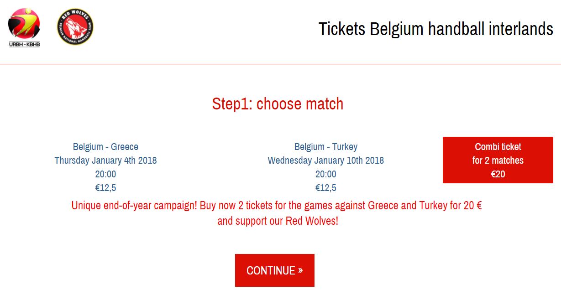Select the 20:00 time under Belgium - Turkey
This screenshot has height=290, width=561.
326,174
